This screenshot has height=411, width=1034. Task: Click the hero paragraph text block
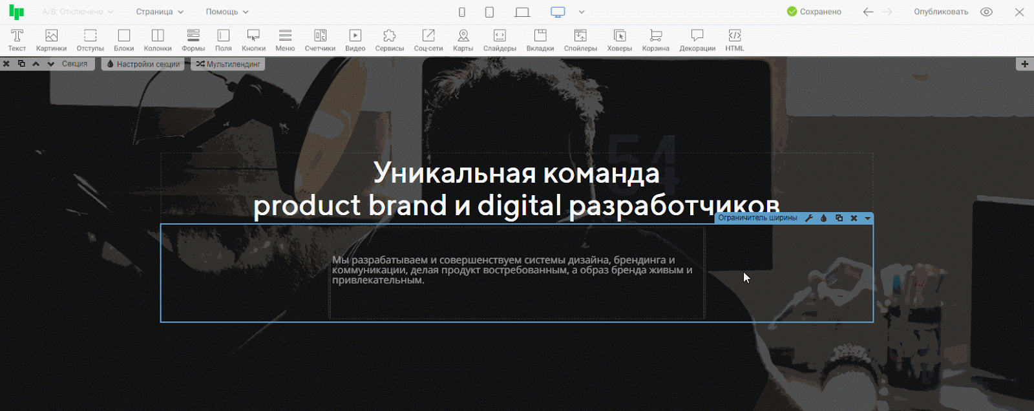[x=512, y=270]
